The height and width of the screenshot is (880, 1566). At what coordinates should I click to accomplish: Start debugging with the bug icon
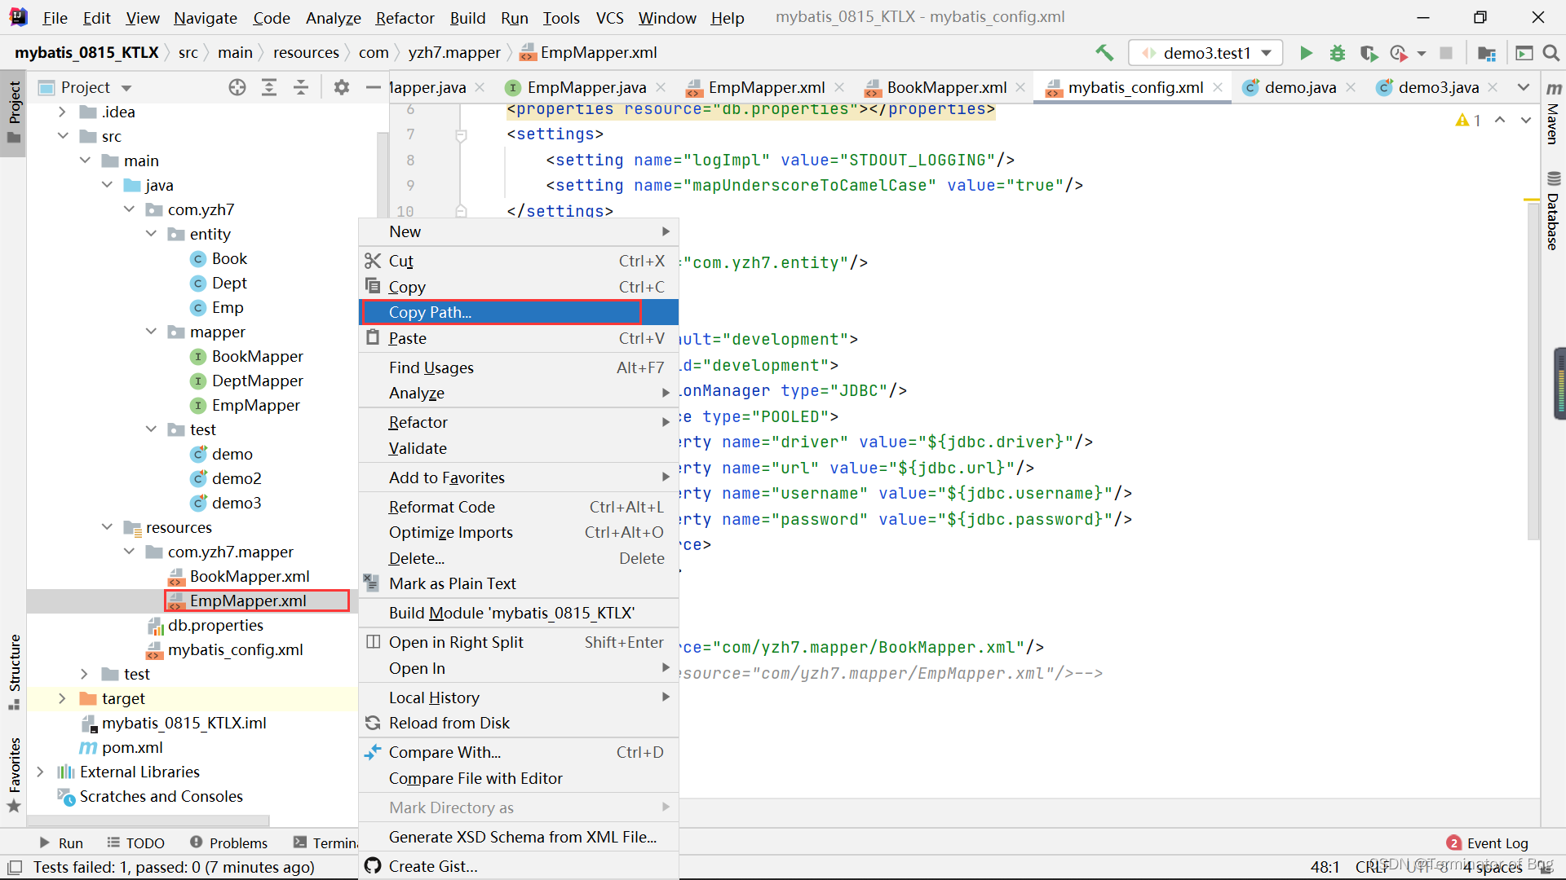tap(1338, 53)
